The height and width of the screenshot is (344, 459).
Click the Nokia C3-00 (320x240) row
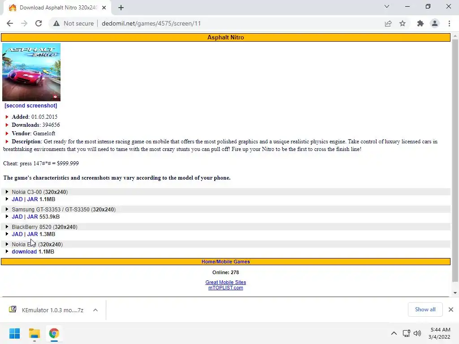[x=226, y=192]
